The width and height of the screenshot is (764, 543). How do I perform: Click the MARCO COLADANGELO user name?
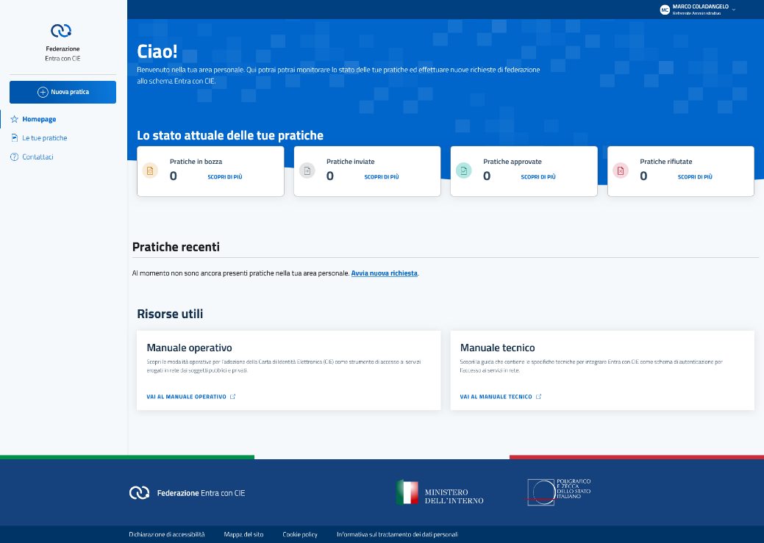[x=701, y=7]
